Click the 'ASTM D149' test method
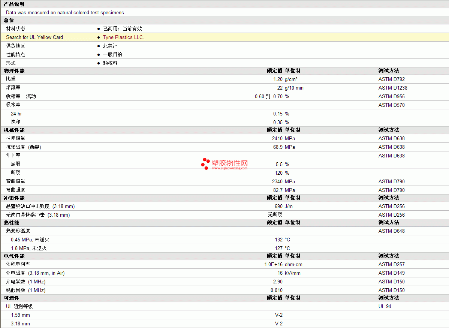This screenshot has width=449, height=328. click(391, 273)
